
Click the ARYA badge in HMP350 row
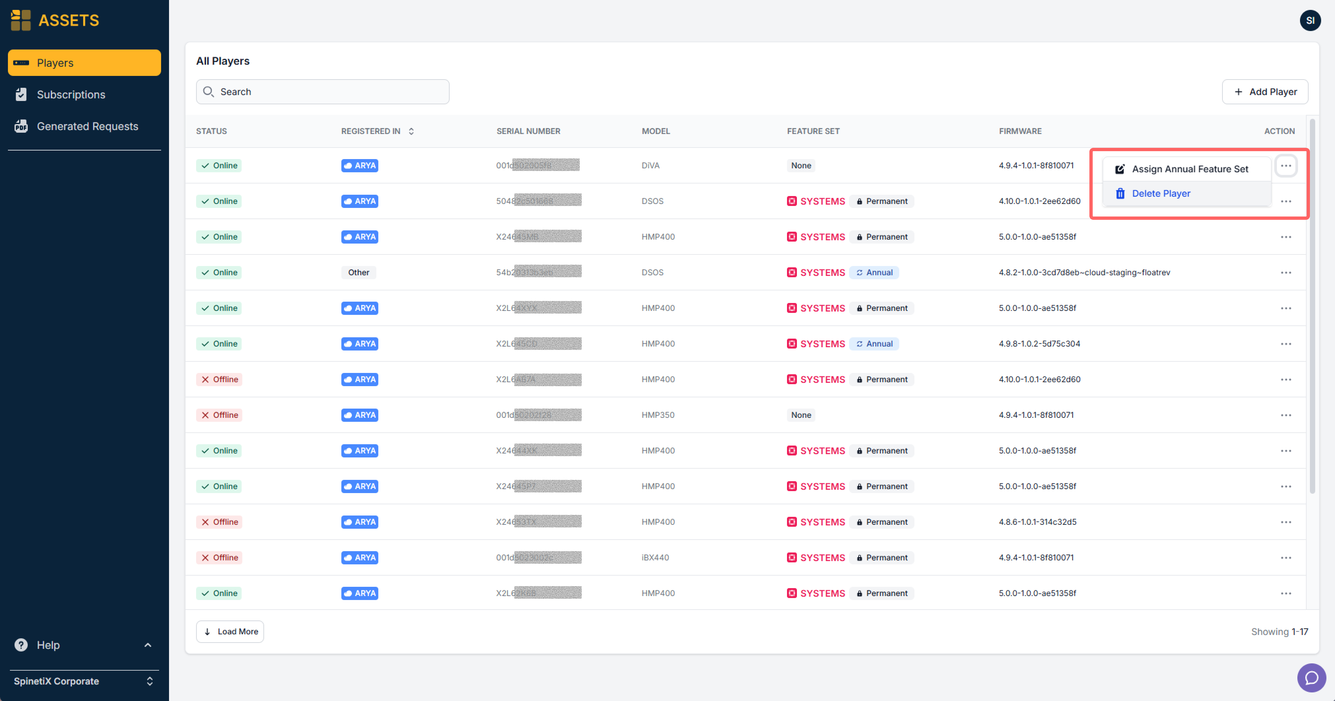click(359, 415)
